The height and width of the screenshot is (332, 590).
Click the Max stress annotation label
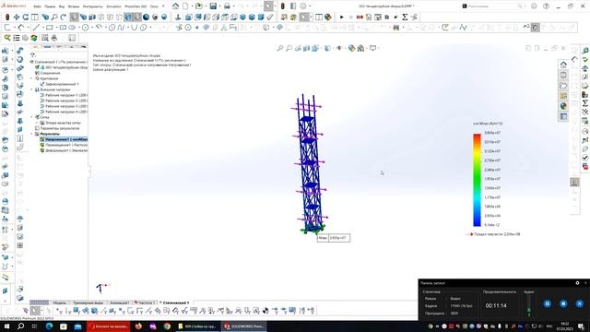pos(334,238)
